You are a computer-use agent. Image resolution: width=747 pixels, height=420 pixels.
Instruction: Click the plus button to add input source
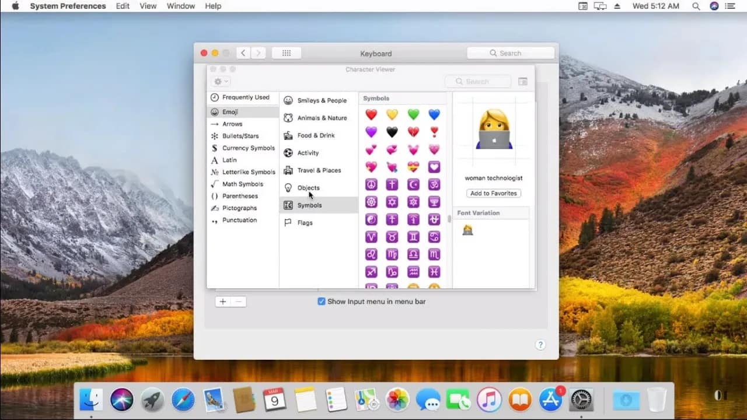(x=222, y=301)
